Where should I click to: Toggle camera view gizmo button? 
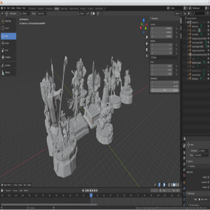click(x=146, y=49)
